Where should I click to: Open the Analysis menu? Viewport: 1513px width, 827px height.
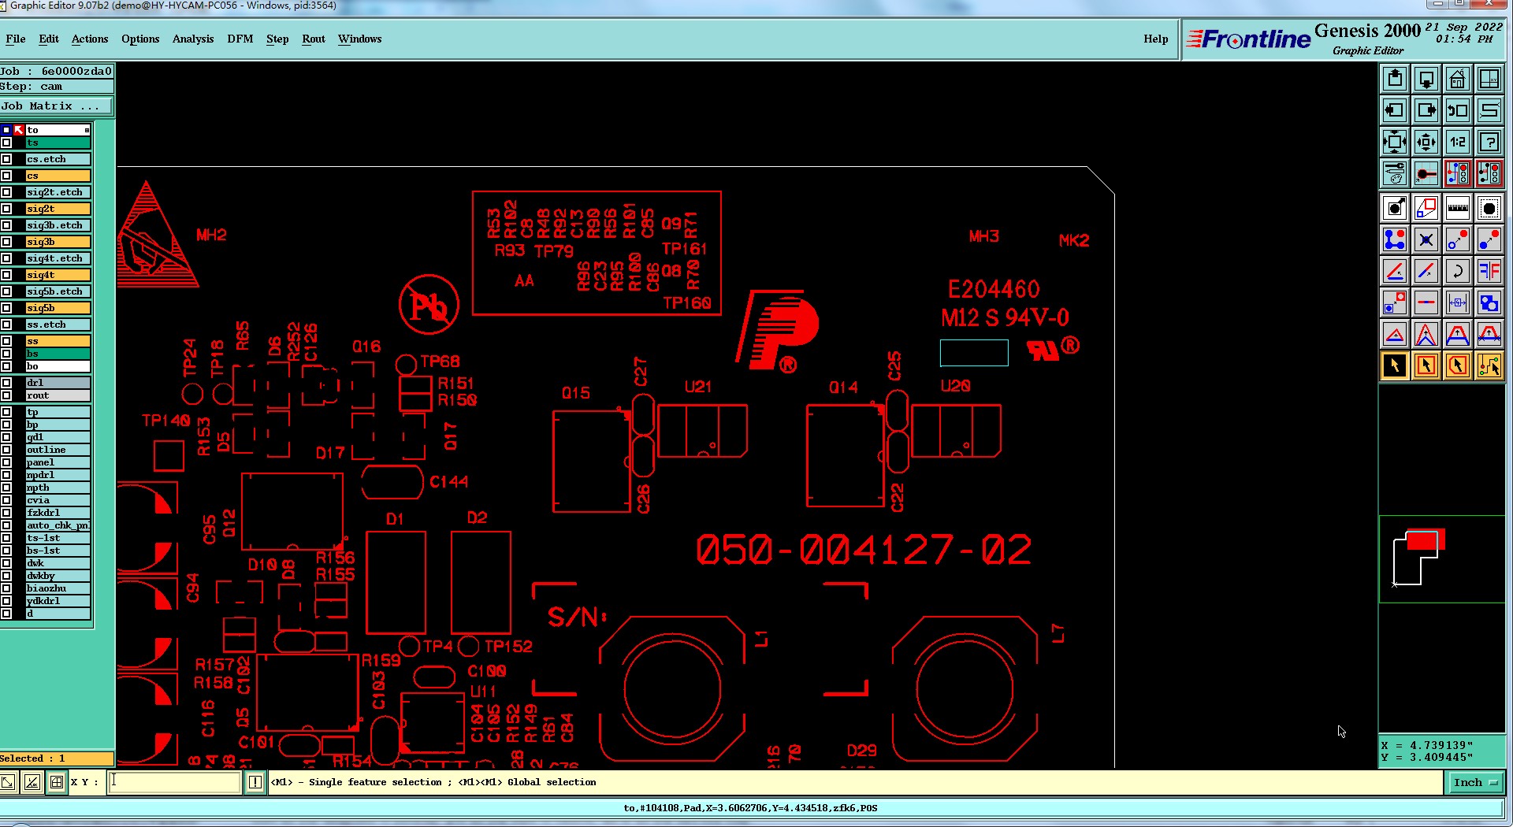[x=193, y=39]
